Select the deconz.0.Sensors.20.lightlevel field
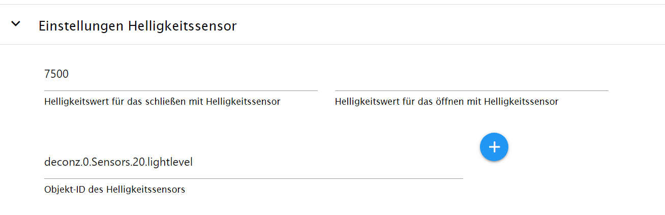 tap(254, 163)
